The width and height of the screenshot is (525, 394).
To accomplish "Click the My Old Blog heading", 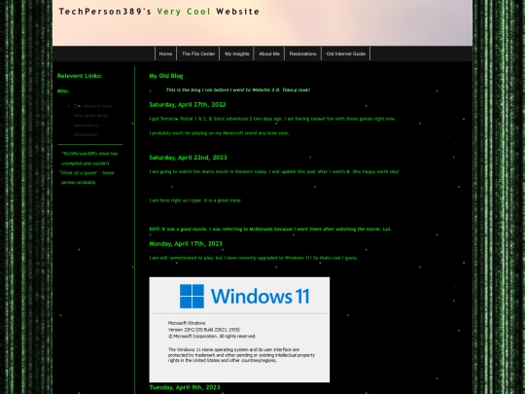I will pyautogui.click(x=166, y=76).
